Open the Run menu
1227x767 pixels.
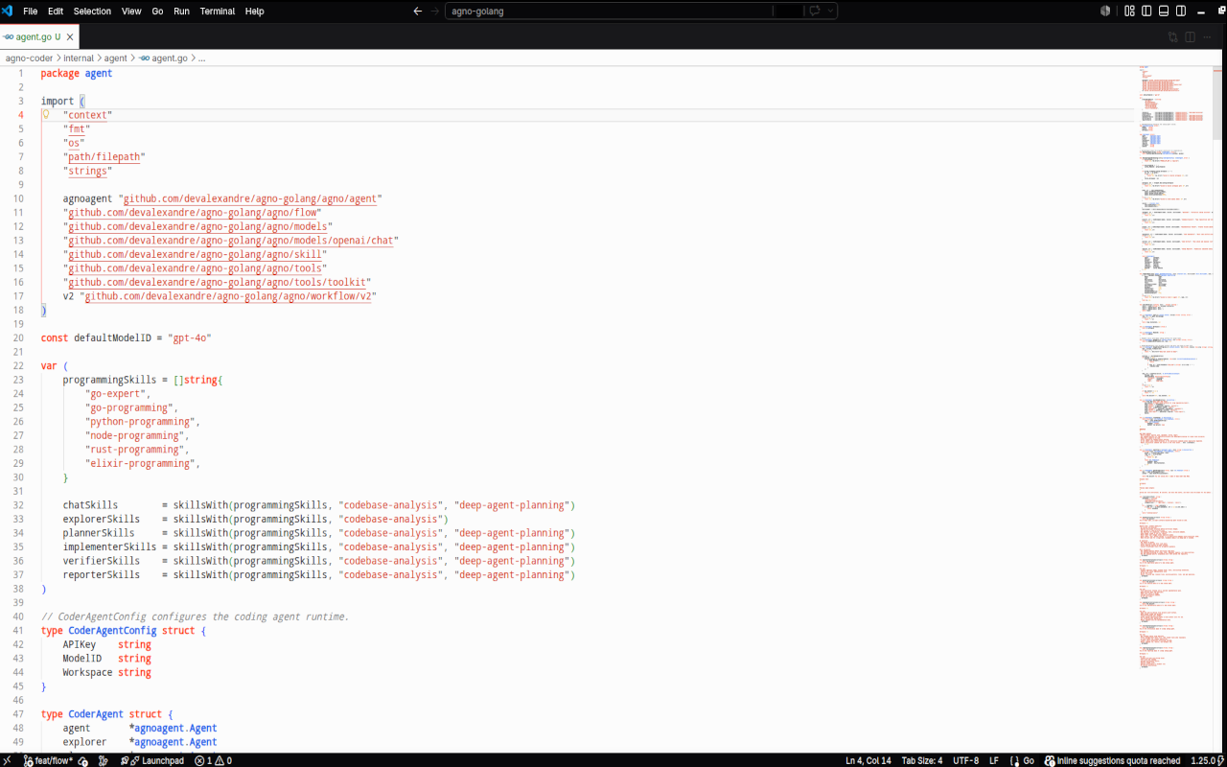coord(181,12)
